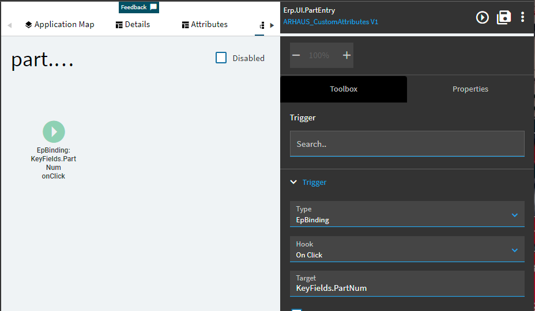Zoom out with the minus button
This screenshot has width=535, height=311.
[296, 55]
